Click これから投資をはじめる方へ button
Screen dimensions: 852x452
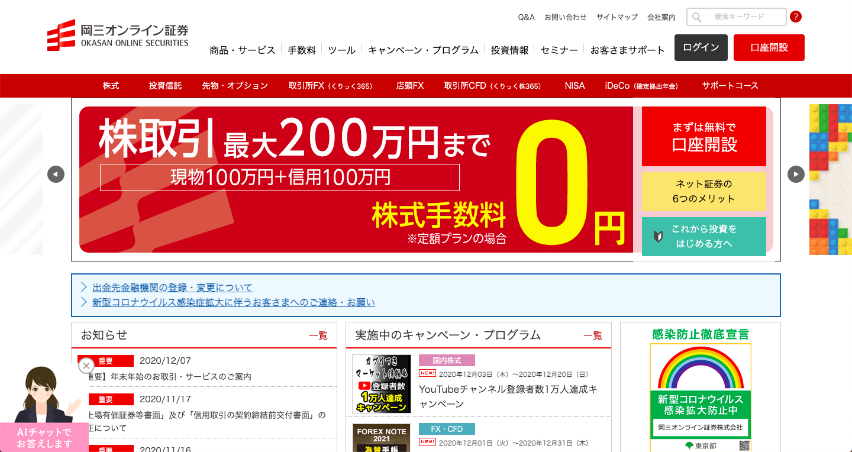click(704, 237)
